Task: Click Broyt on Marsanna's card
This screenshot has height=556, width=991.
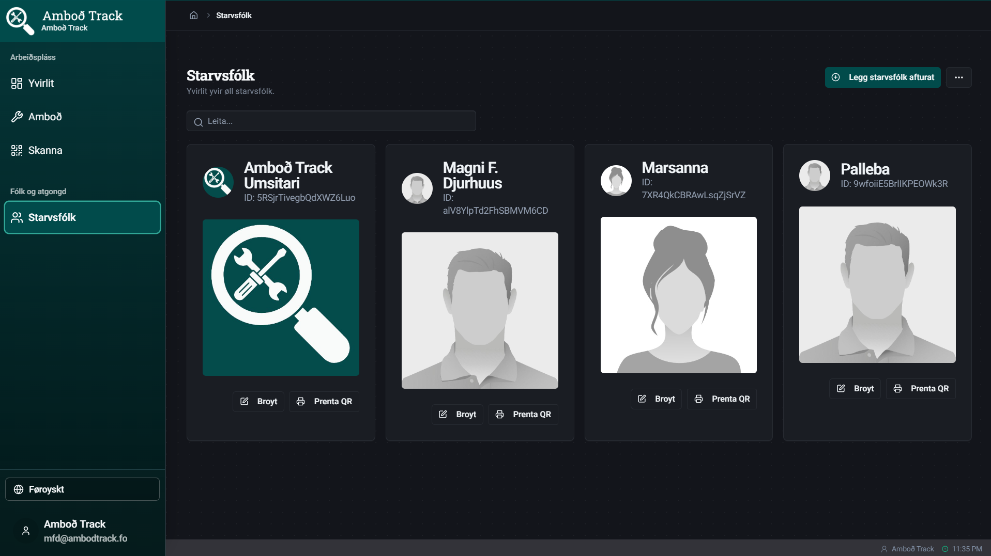Action: point(656,399)
